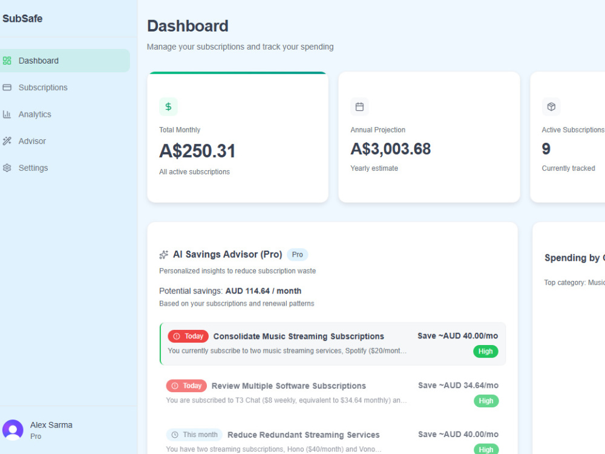Image resolution: width=605 pixels, height=454 pixels.
Task: Click the Settings gear icon
Action: point(7,168)
